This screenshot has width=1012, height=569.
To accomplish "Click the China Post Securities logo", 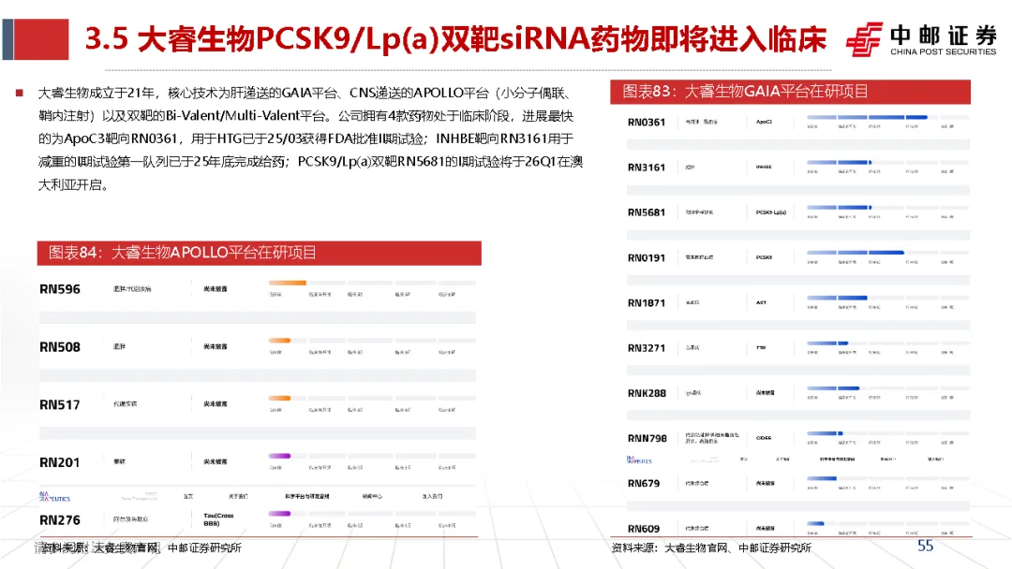I will pos(922,40).
